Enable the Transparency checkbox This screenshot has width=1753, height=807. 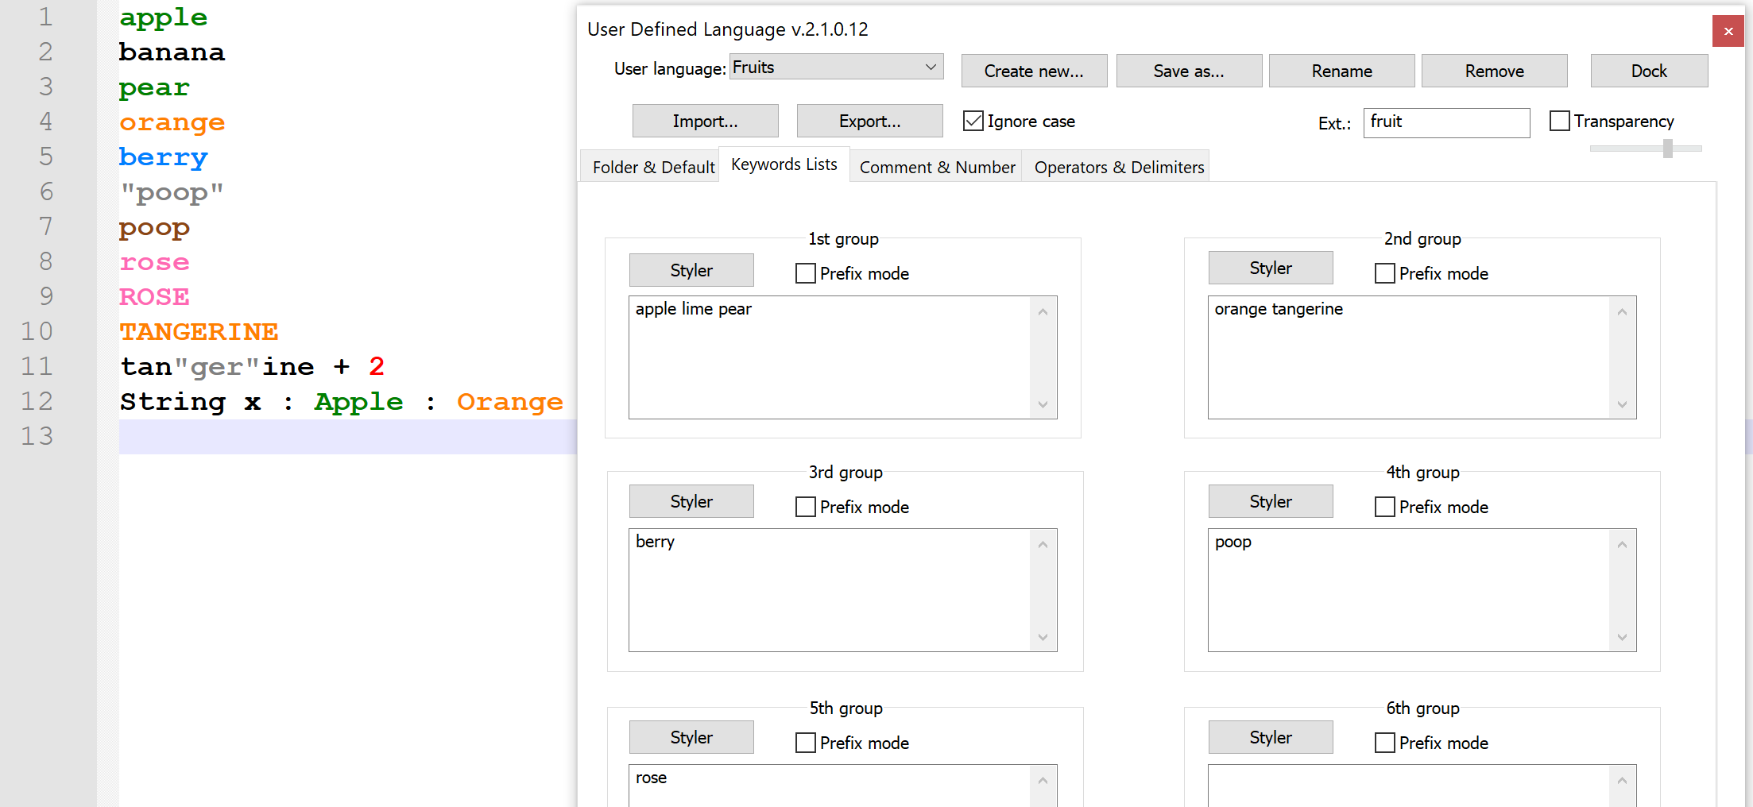point(1560,122)
